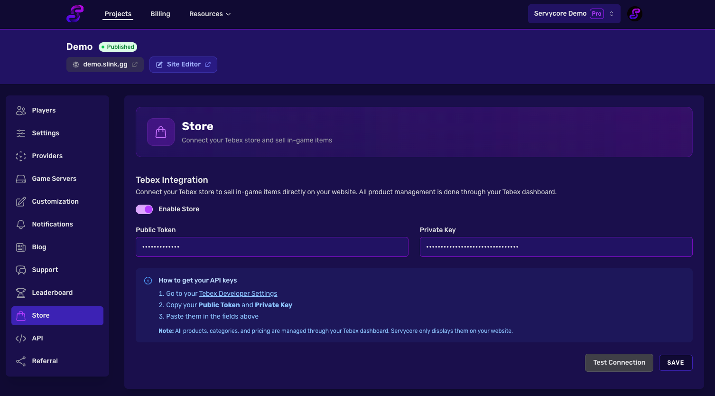Screen dimensions: 715x396
Task: Select the Players sidebar icon
Action: pyautogui.click(x=21, y=110)
